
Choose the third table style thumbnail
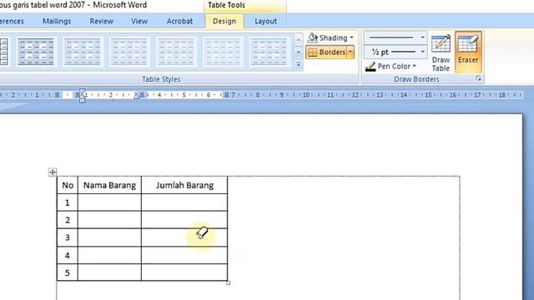pyautogui.click(x=129, y=52)
